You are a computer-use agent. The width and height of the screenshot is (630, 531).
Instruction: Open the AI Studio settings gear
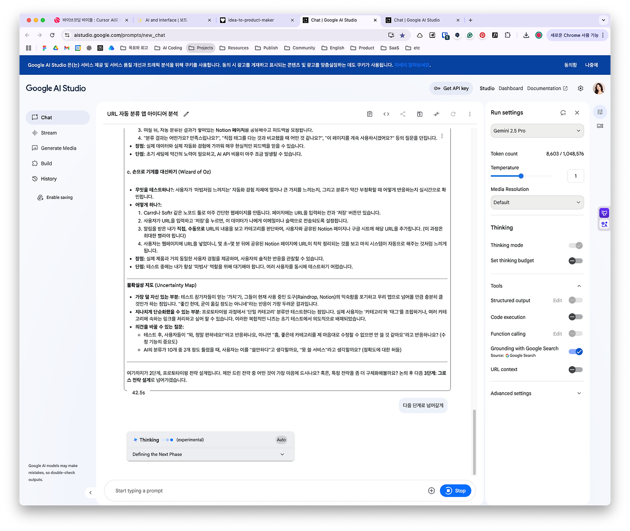pyautogui.click(x=581, y=89)
